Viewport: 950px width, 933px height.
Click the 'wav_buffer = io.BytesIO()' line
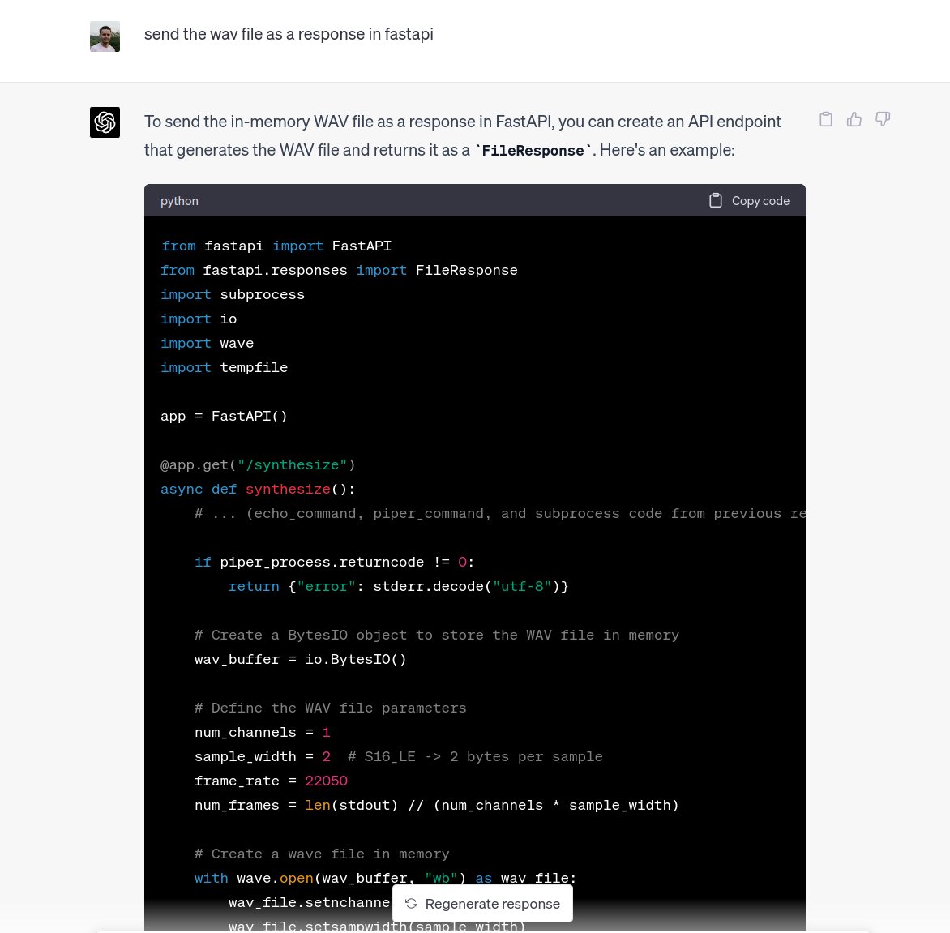point(301,659)
